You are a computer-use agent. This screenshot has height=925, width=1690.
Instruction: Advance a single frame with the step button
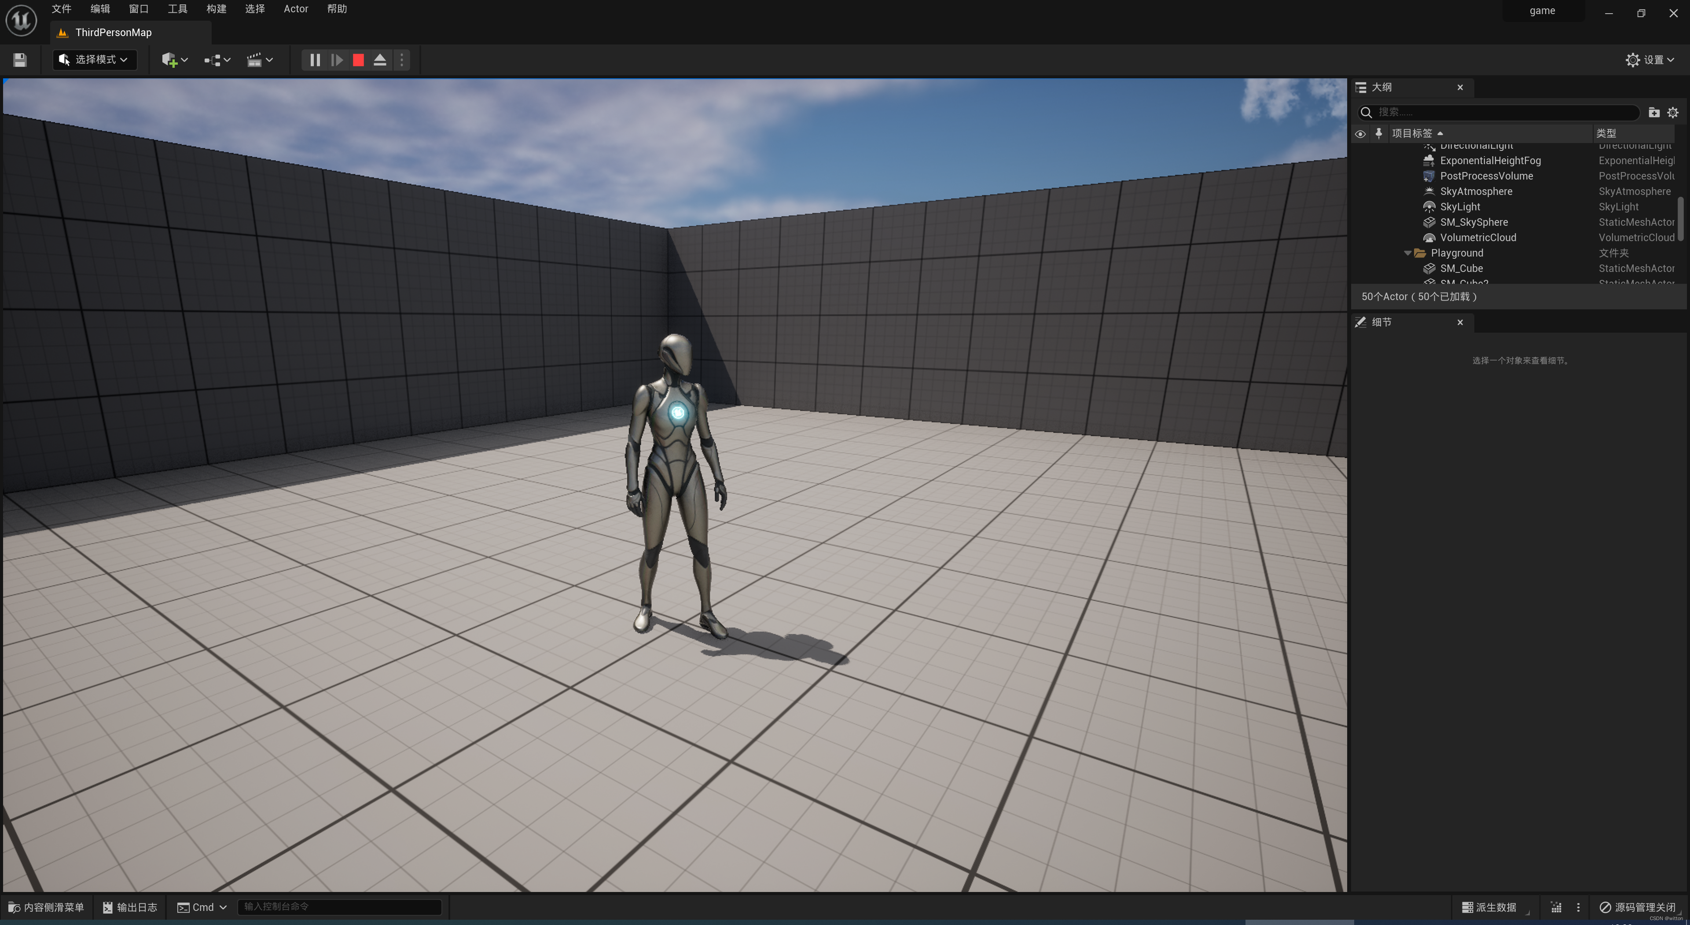pyautogui.click(x=337, y=60)
